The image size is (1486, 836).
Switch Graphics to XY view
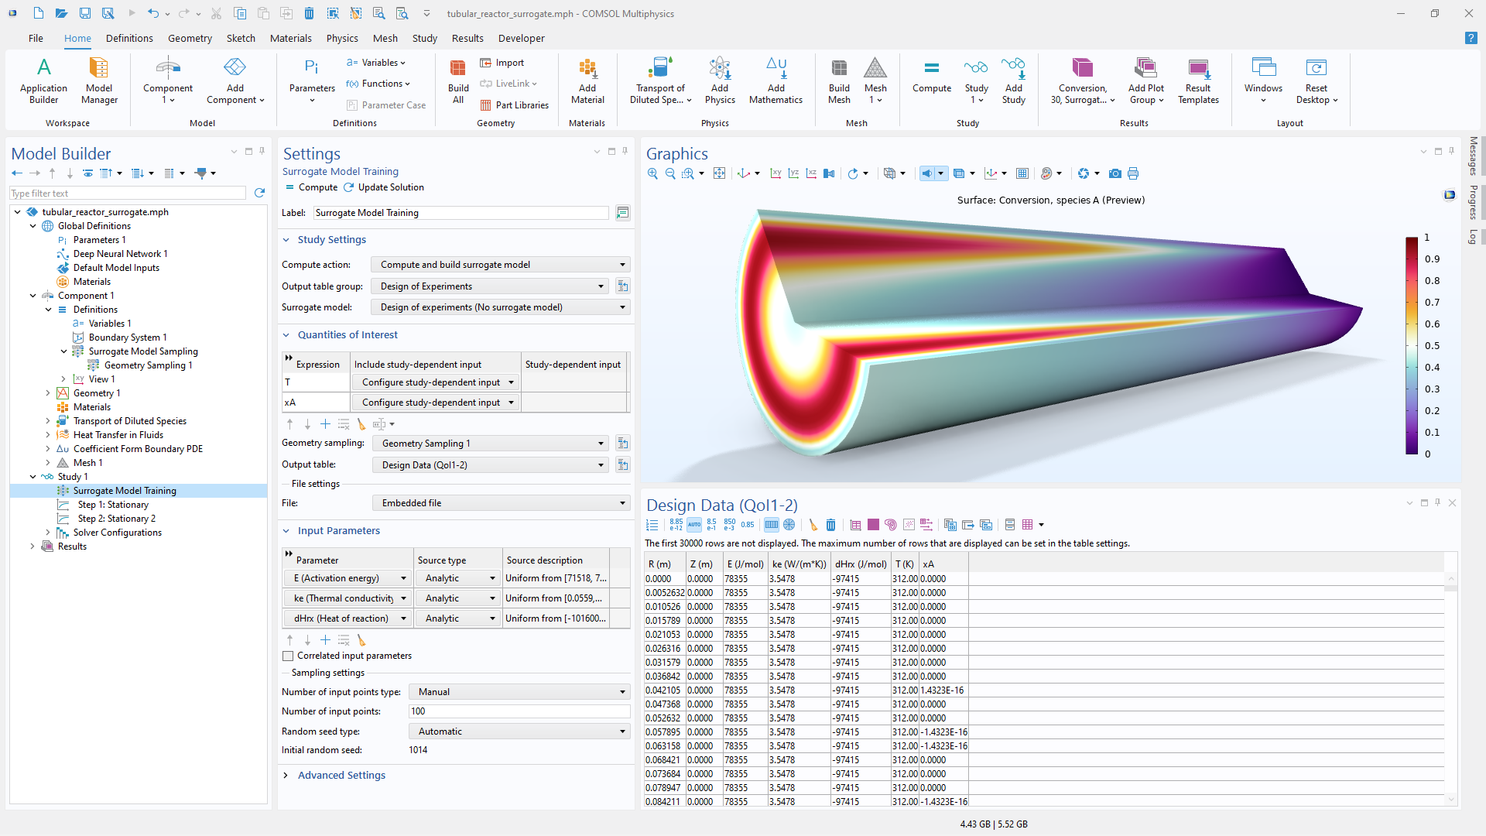[x=776, y=174]
